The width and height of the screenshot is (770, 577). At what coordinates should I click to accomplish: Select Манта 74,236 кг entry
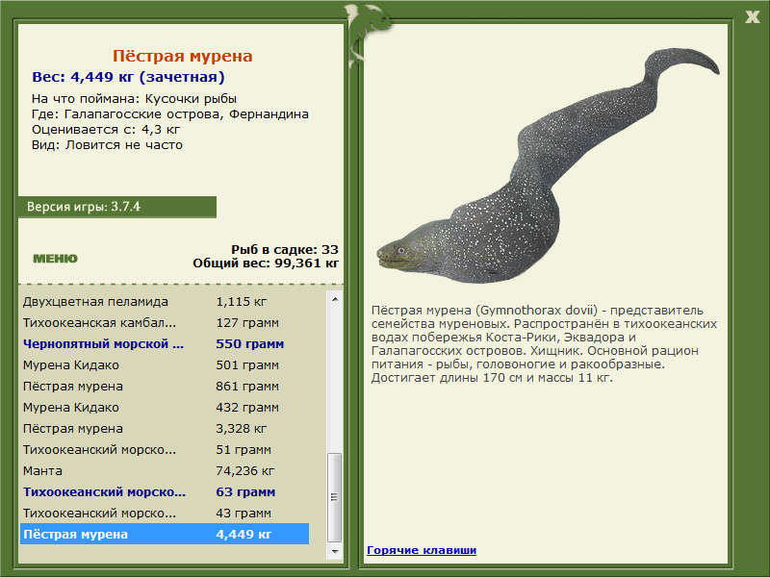(165, 470)
